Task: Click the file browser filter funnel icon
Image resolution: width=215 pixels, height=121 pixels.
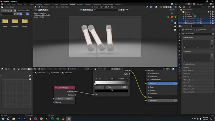Action: click(x=28, y=14)
